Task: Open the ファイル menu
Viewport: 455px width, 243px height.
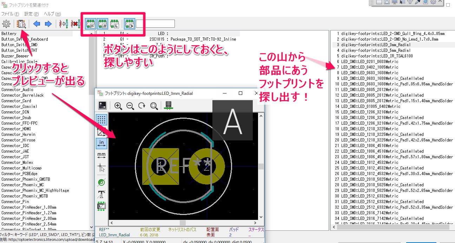Action: [x=10, y=14]
